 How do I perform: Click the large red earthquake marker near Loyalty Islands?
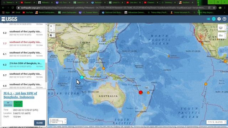[141, 92]
